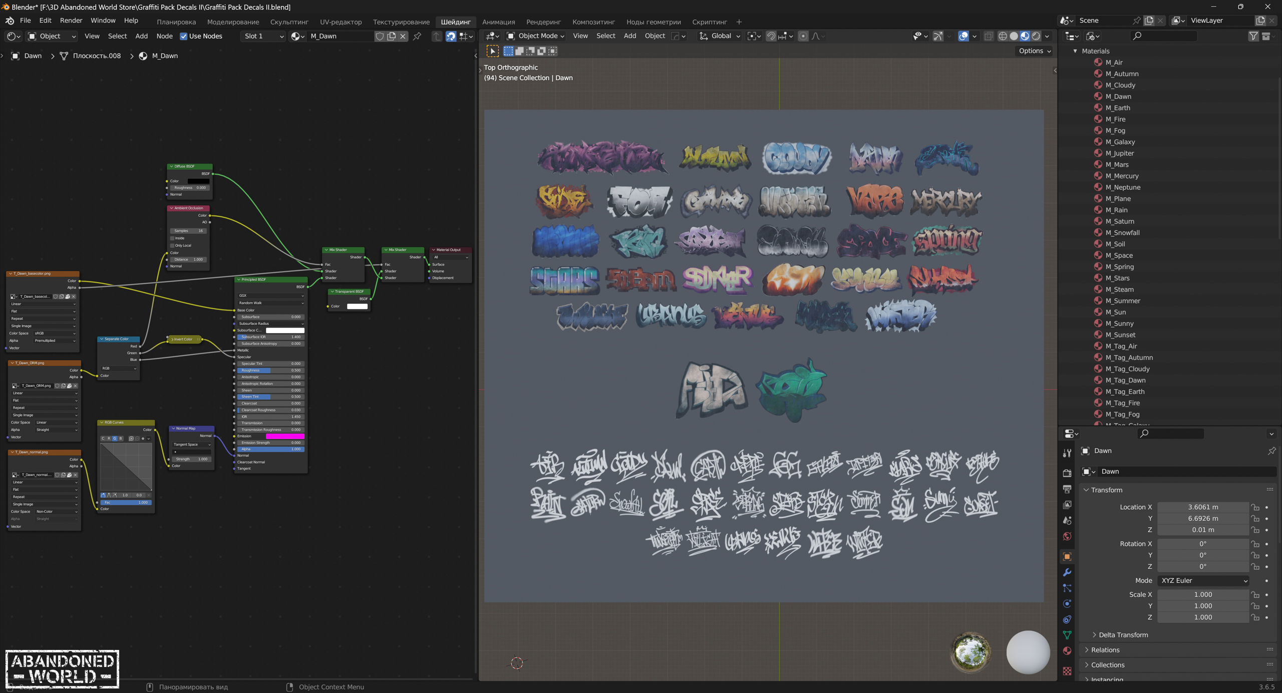
Task: Click the magenta Emission color swatch
Action: pos(284,436)
